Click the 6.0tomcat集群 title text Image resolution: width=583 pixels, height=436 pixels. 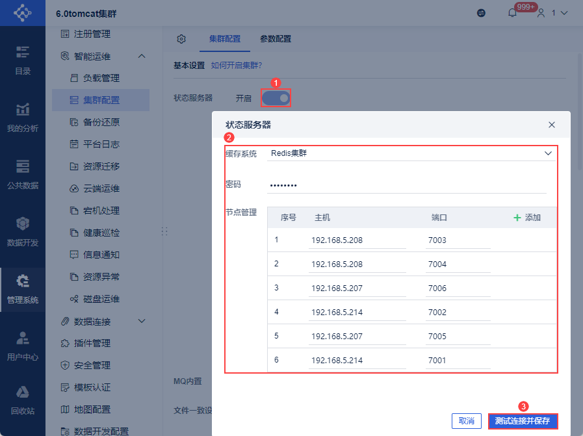[x=86, y=14]
